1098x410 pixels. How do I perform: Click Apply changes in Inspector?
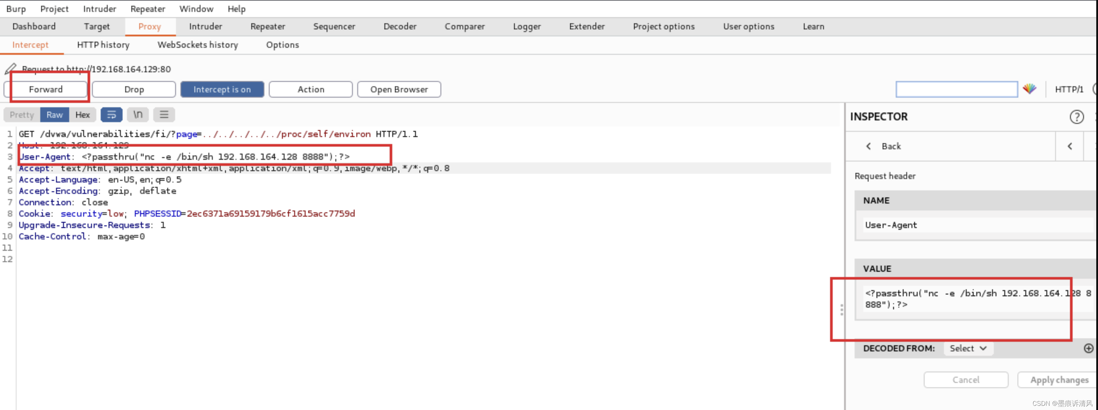[1059, 380]
